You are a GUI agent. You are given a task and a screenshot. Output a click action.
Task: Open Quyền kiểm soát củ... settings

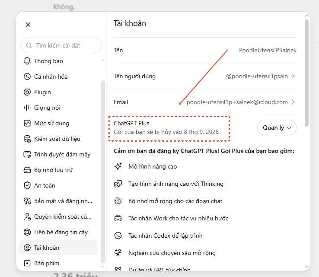point(58,217)
